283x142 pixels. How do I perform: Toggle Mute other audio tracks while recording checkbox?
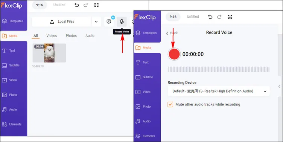170,104
